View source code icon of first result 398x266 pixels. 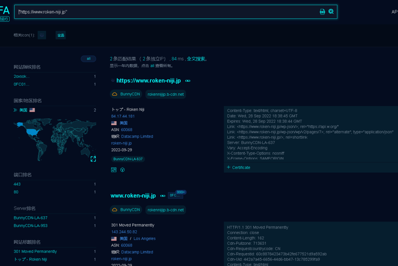point(114,170)
